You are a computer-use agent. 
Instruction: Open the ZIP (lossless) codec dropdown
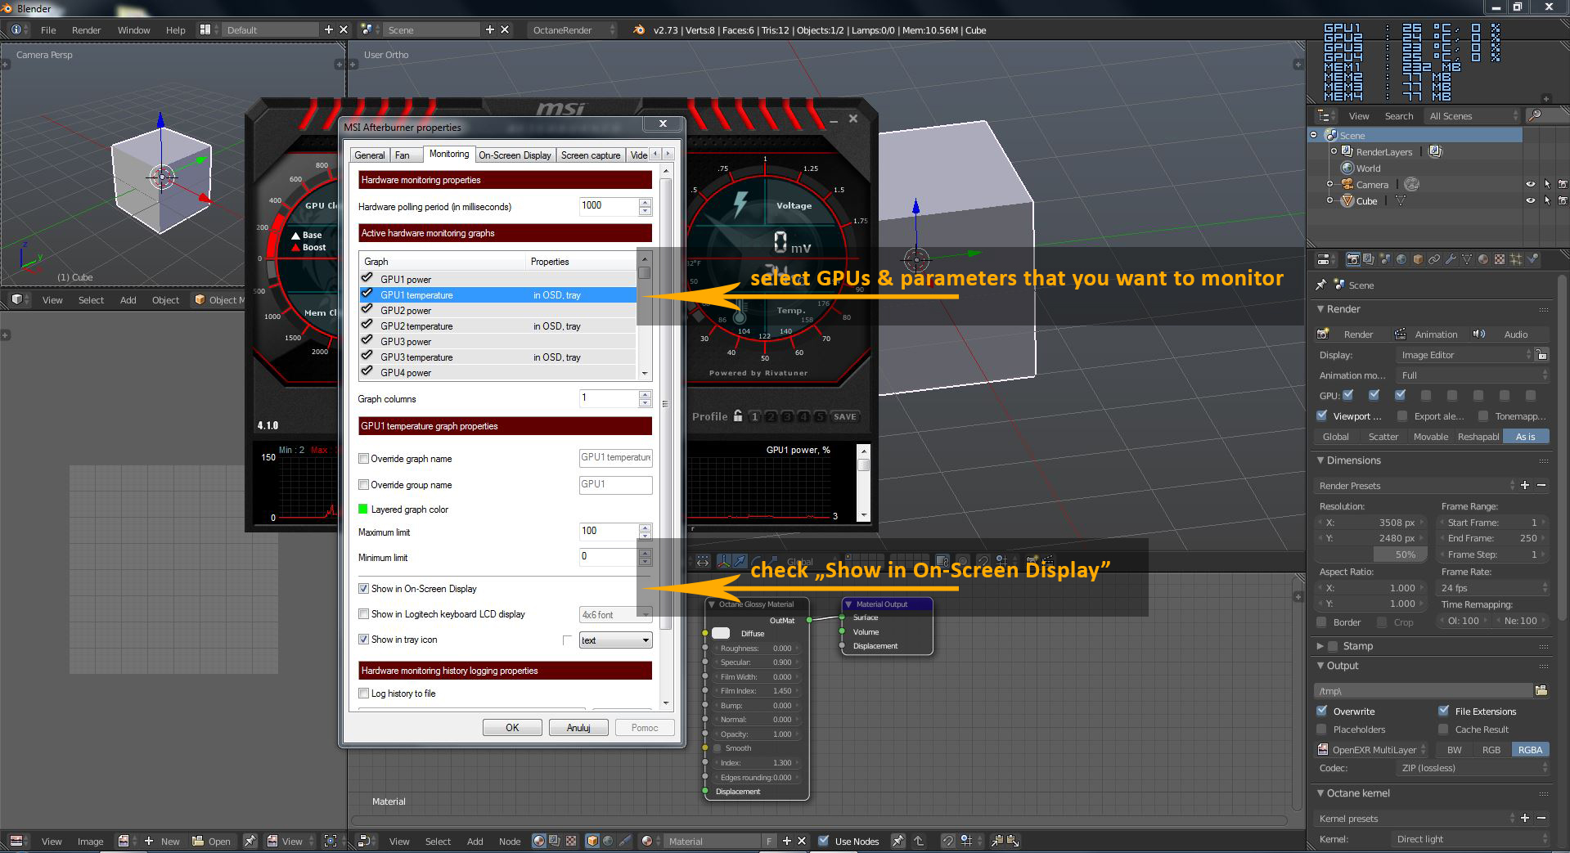click(x=1472, y=767)
